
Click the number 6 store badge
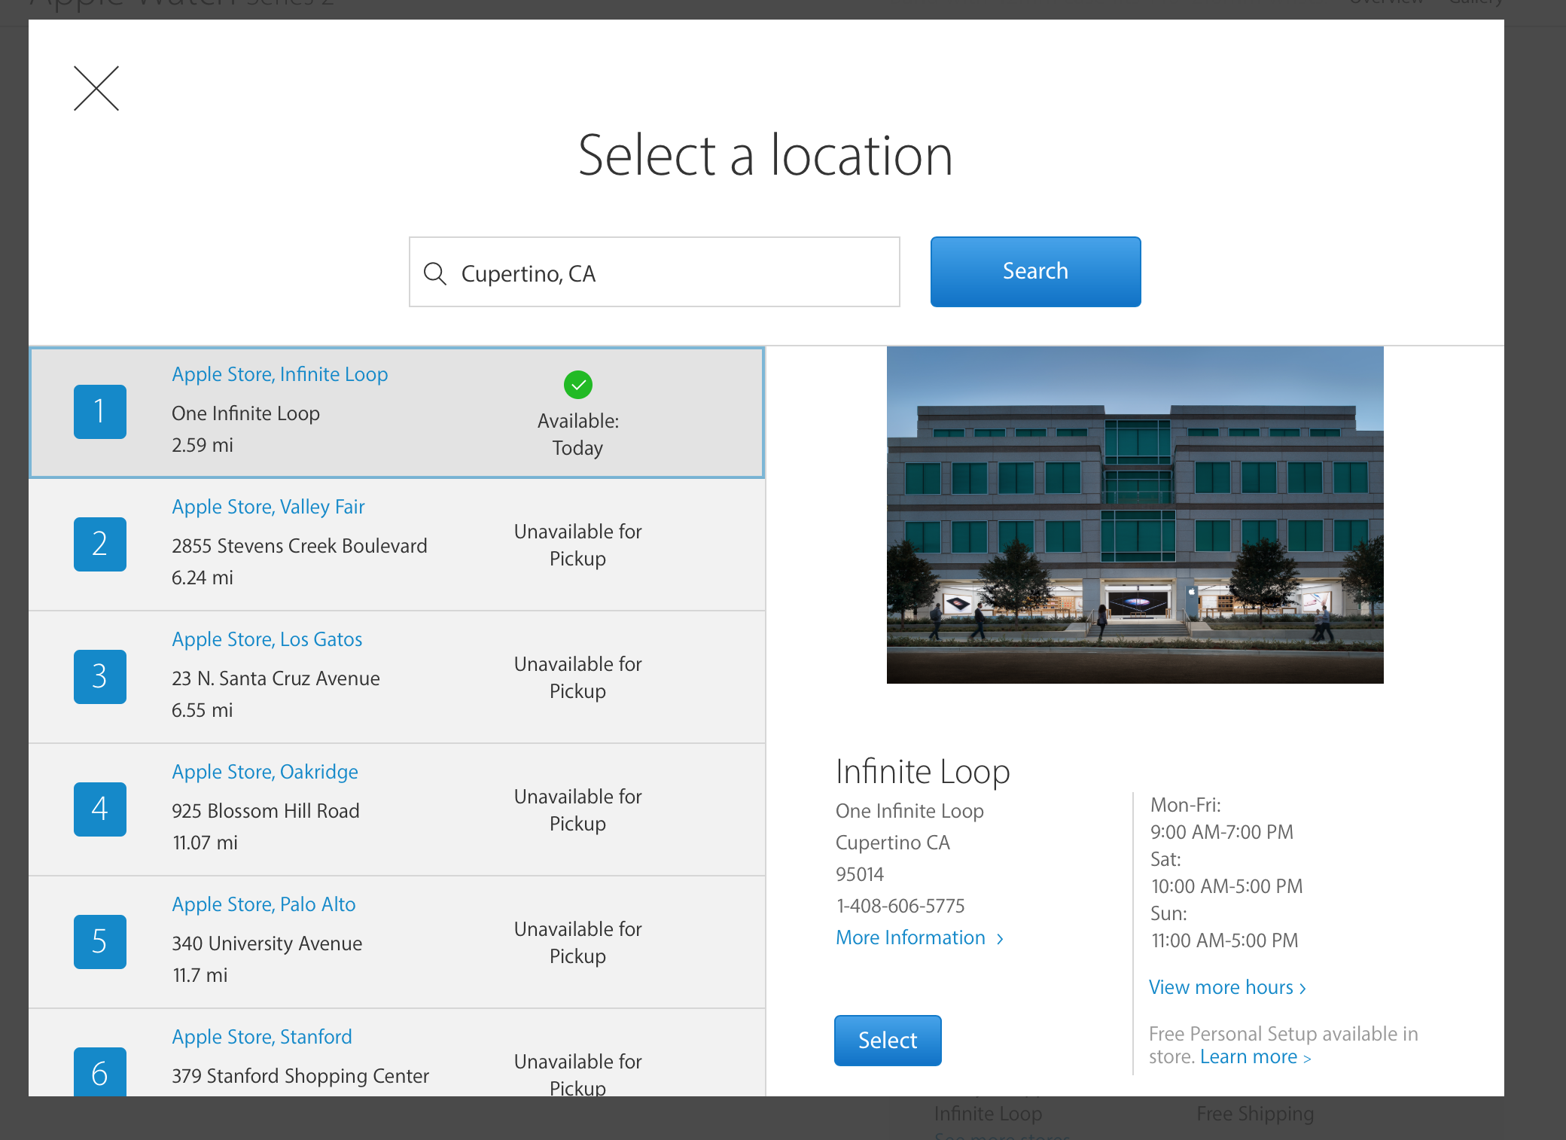[x=100, y=1071]
